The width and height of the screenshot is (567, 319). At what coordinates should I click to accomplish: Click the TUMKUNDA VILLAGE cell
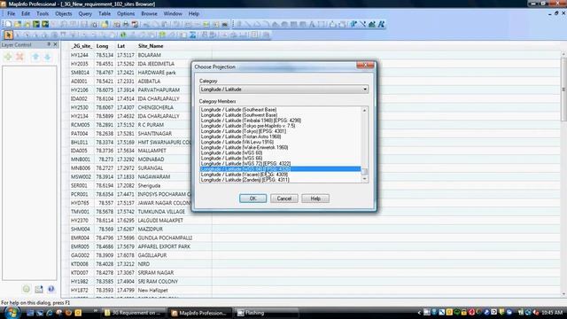[161, 212]
